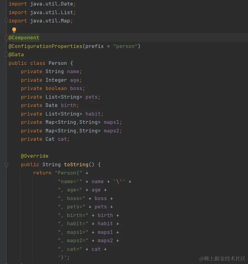Click the ", age=" string literal
Image resolution: width=248 pixels, height=264 pixels.
coord(70,190)
